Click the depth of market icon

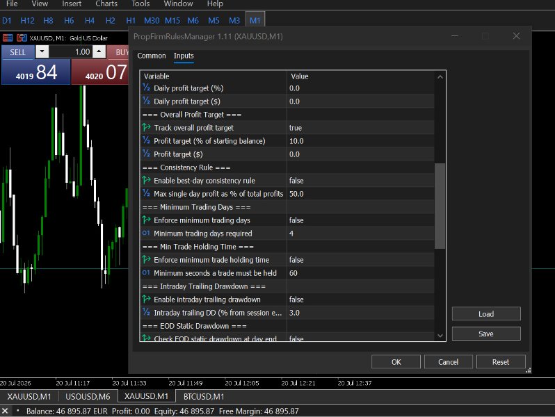pos(22,38)
